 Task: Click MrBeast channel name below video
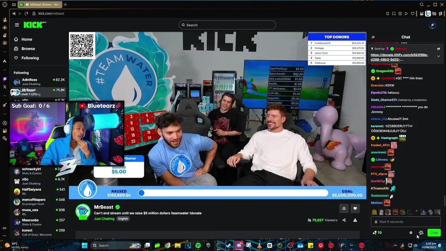click(x=103, y=207)
